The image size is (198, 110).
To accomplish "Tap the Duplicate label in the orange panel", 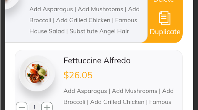I will (165, 32).
